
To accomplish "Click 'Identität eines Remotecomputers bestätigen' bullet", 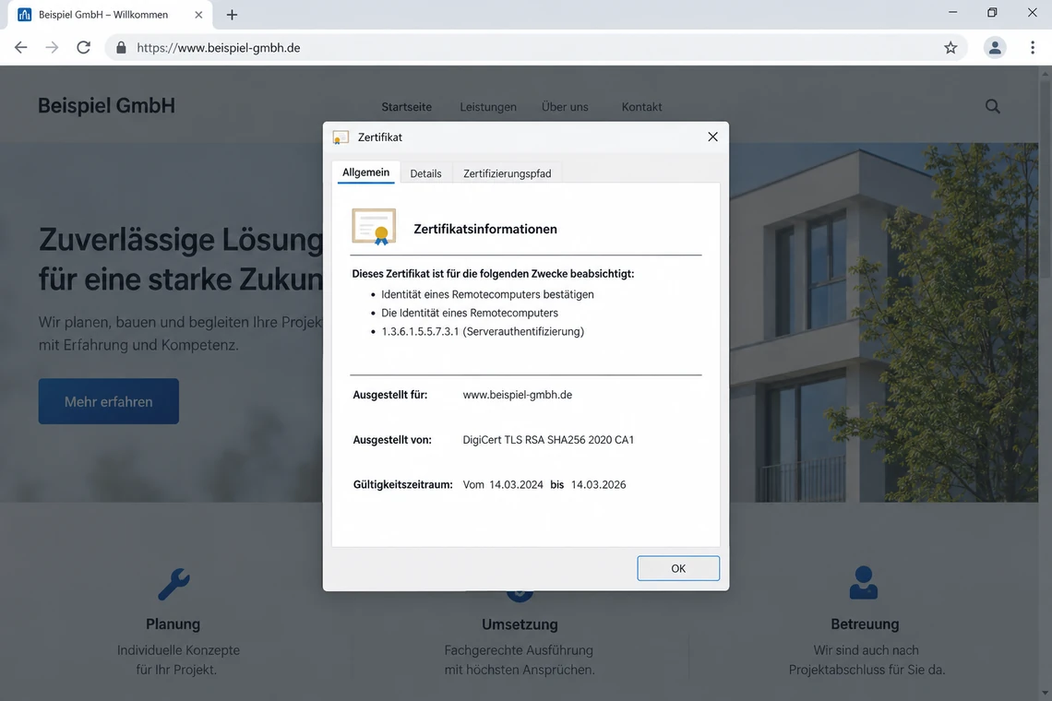I will (487, 294).
